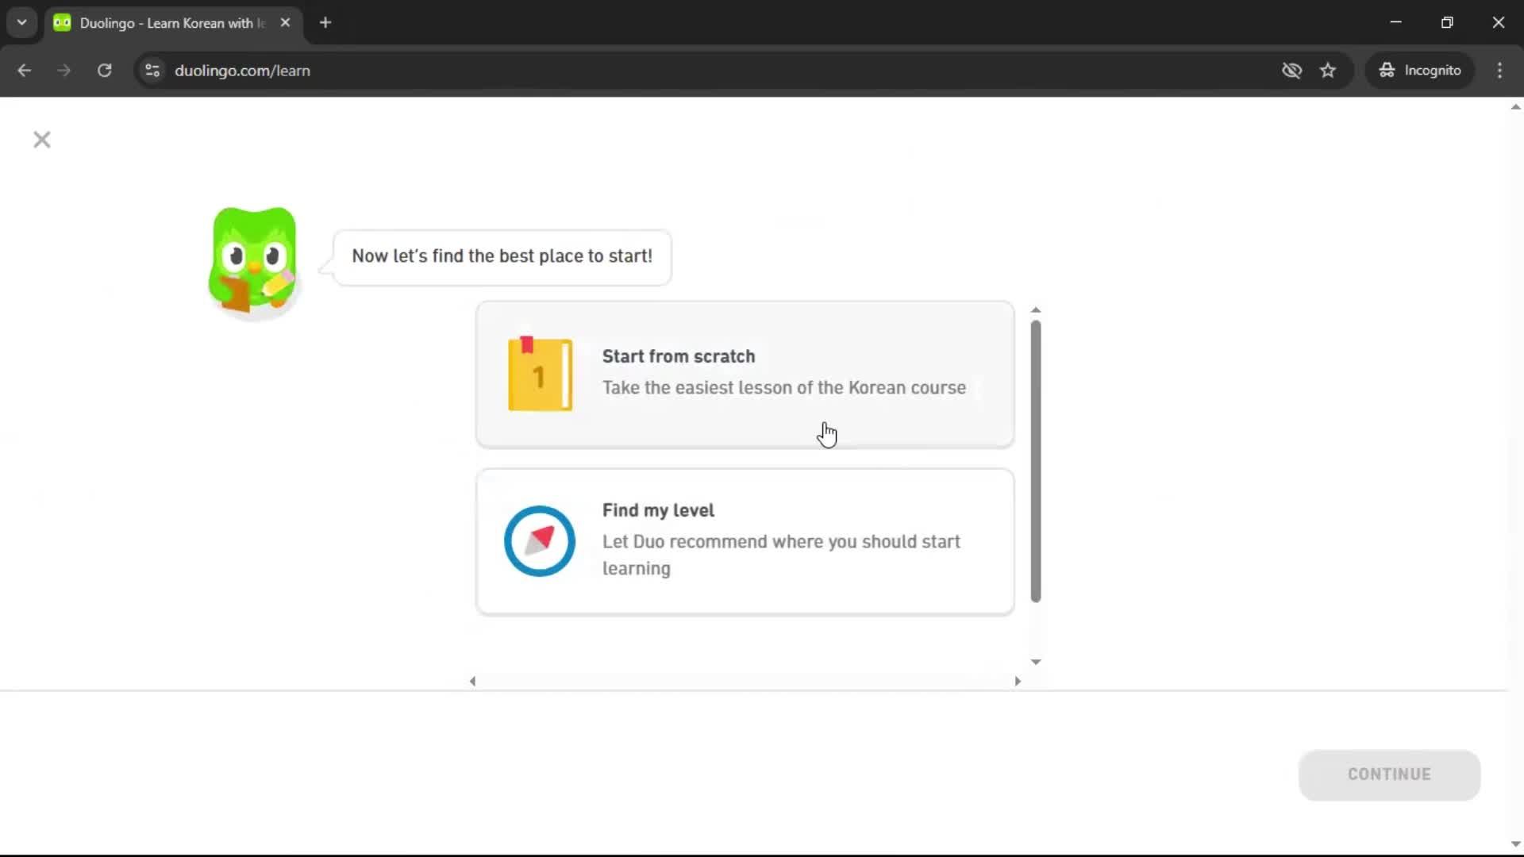The width and height of the screenshot is (1524, 857).
Task: Toggle the bookmark star for this page
Action: pyautogui.click(x=1328, y=71)
